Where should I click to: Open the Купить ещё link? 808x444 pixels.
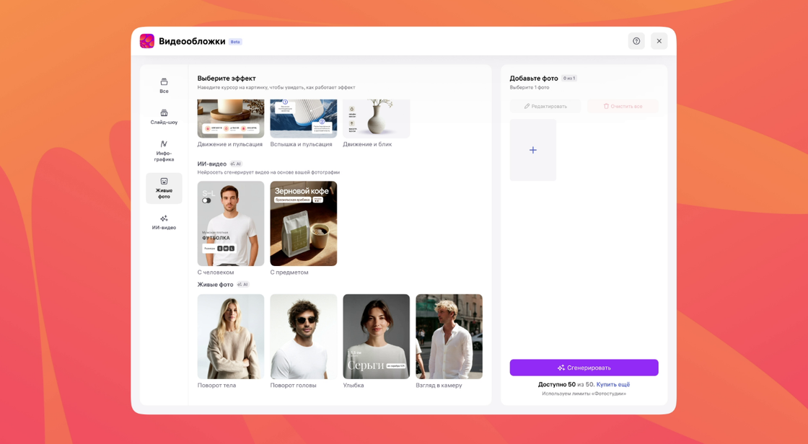[612, 384]
